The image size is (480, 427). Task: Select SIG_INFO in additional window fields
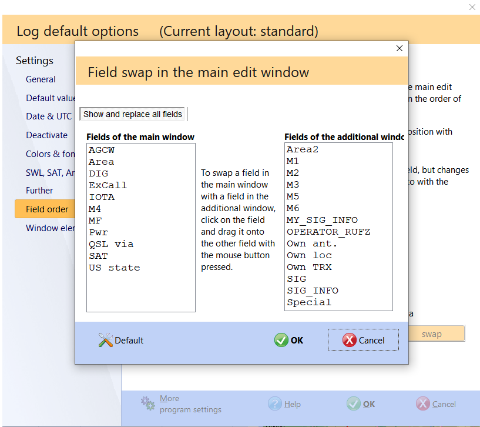(x=338, y=291)
